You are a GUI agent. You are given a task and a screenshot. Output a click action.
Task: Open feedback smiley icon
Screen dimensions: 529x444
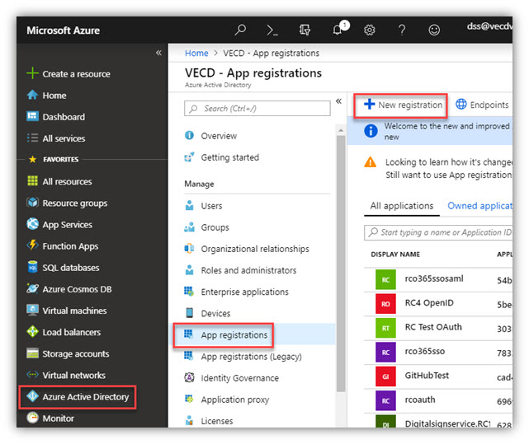tap(434, 30)
